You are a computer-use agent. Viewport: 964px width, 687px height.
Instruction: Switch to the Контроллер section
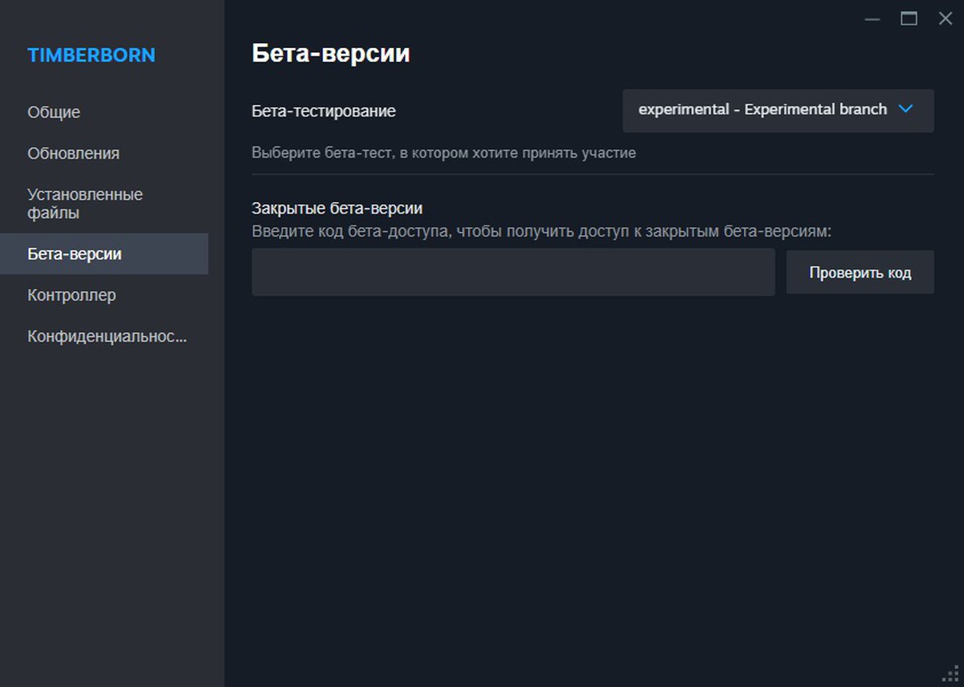(x=71, y=295)
